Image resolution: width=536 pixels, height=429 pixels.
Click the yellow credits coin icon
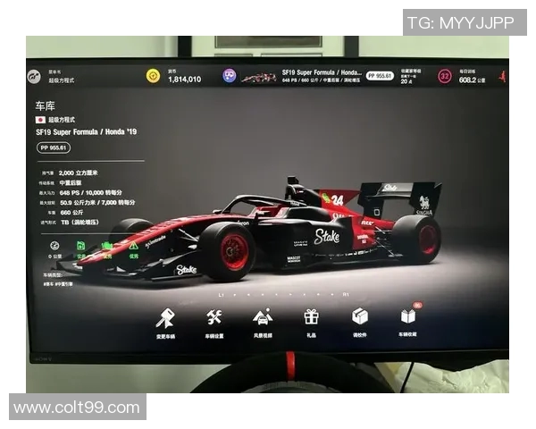click(153, 76)
